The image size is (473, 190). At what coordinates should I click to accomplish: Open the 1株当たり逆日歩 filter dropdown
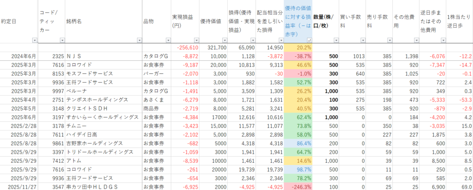(x=469, y=40)
